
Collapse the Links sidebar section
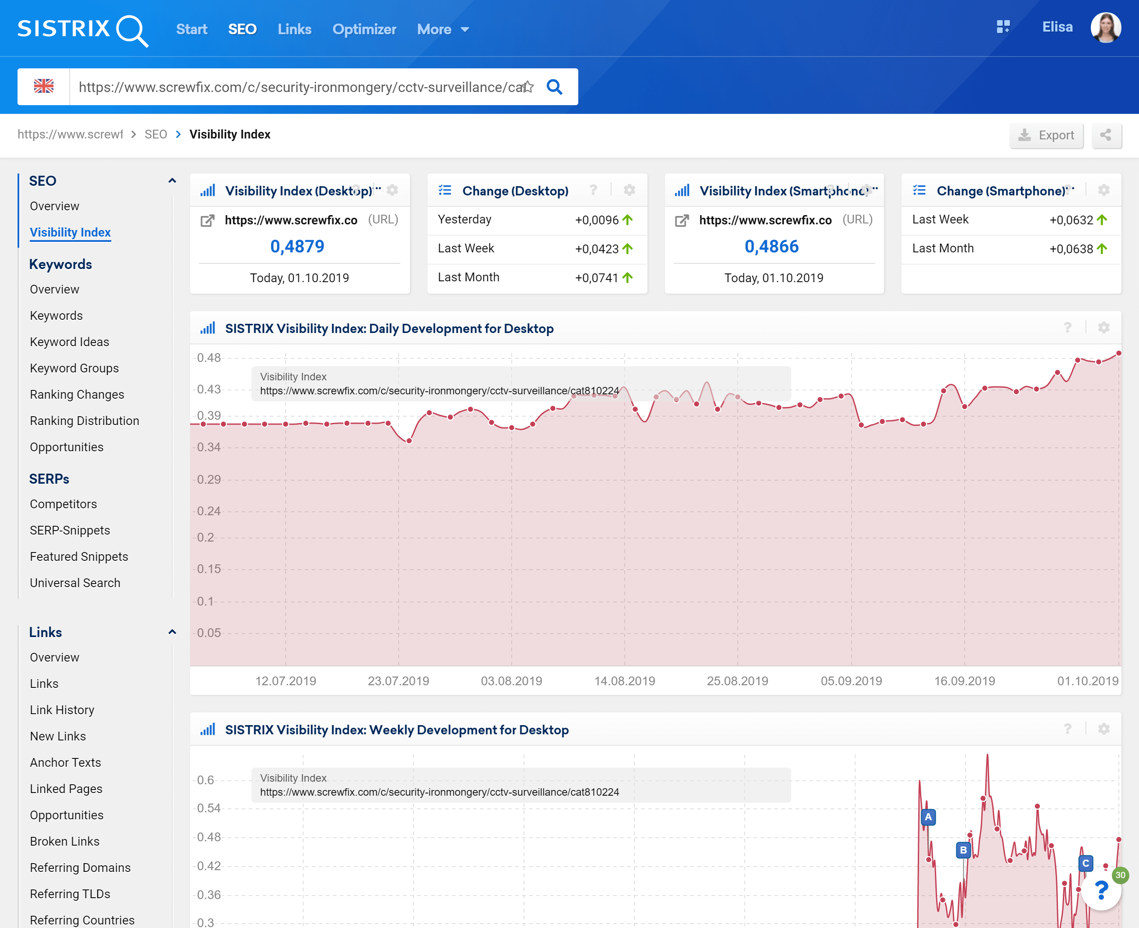click(x=172, y=632)
